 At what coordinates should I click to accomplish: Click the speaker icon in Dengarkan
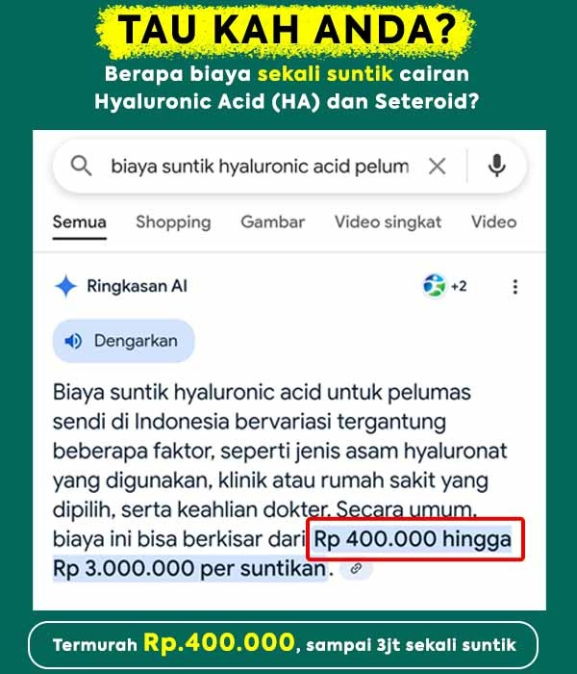tap(72, 341)
